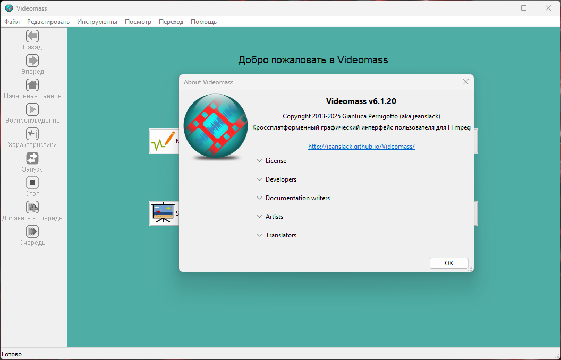Click the Готово status bar text
Screen dimensions: 561x360
(12, 354)
